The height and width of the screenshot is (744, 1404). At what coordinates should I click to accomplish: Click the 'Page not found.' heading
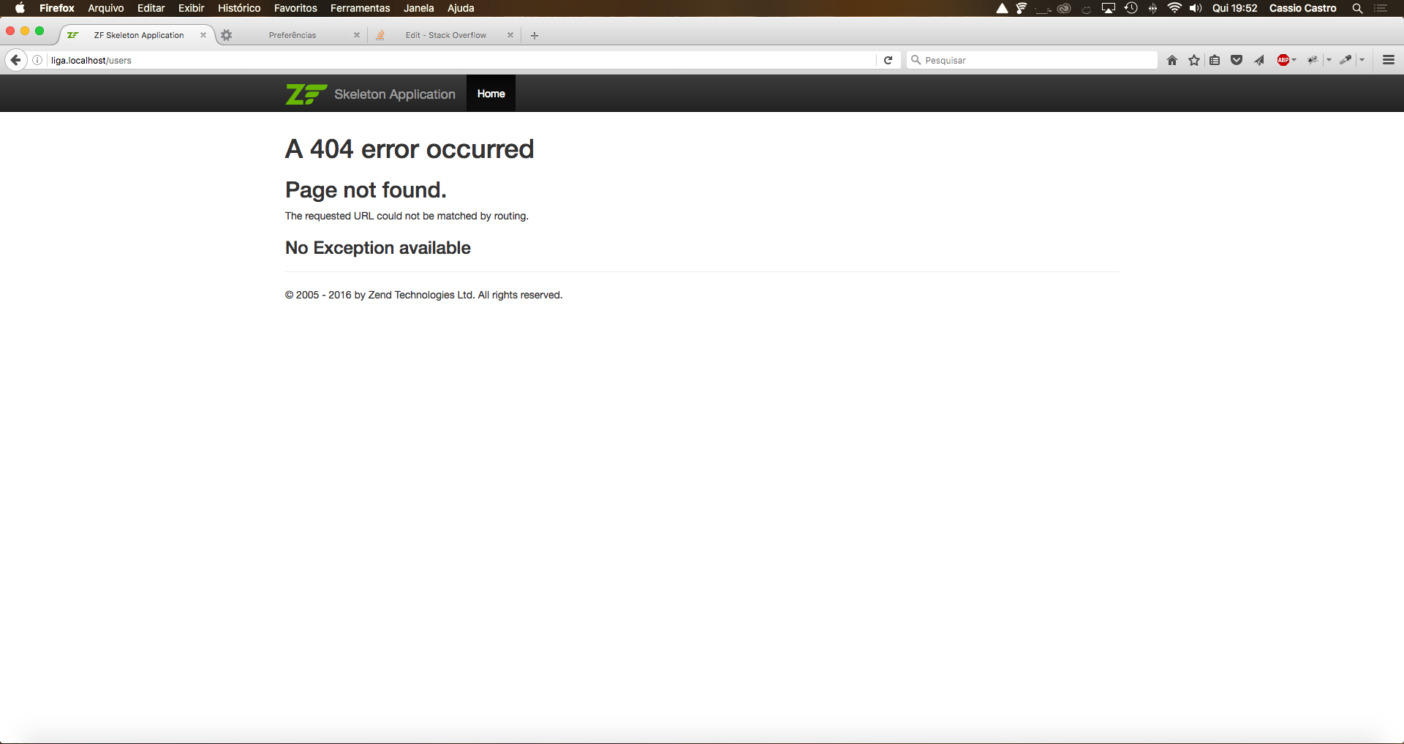pos(366,190)
